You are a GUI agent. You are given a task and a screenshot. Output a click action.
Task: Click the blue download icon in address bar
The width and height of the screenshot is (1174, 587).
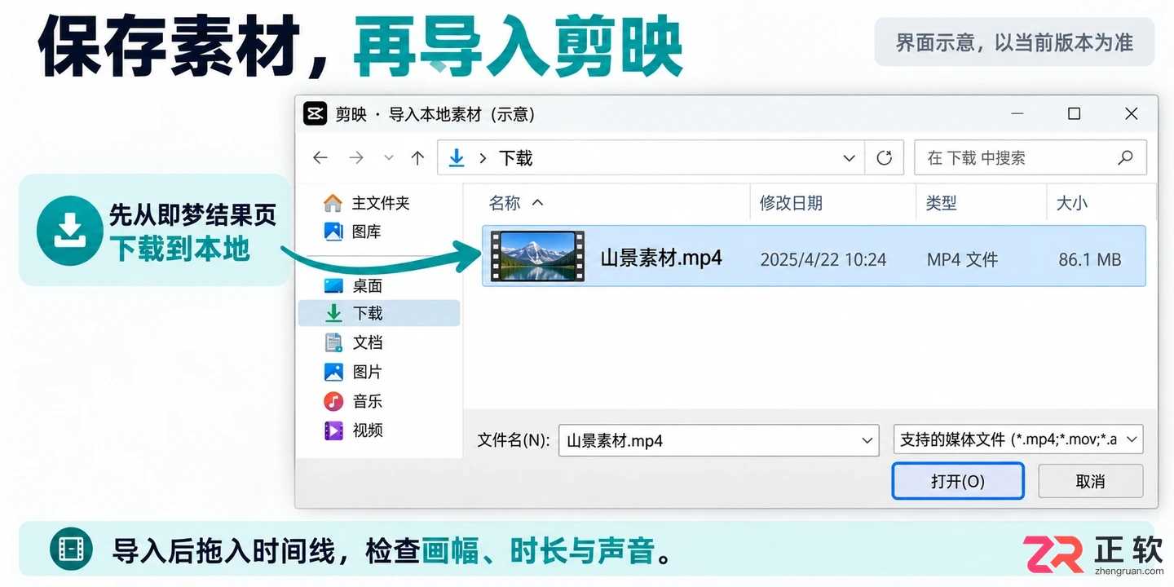[x=457, y=158]
